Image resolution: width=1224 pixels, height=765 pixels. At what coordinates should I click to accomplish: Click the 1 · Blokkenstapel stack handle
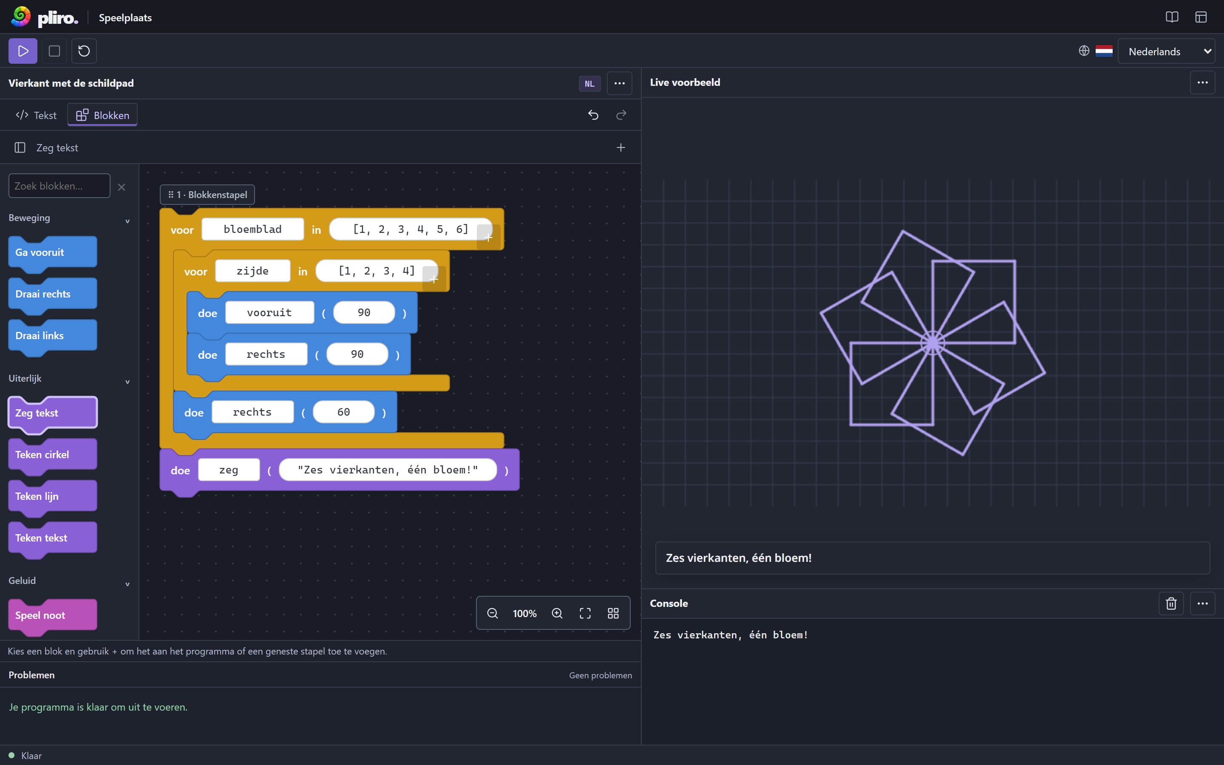coord(207,195)
